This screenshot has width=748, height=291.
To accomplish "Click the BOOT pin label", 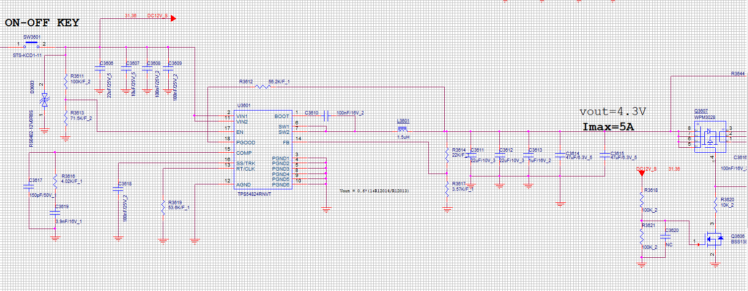I will 281,116.
